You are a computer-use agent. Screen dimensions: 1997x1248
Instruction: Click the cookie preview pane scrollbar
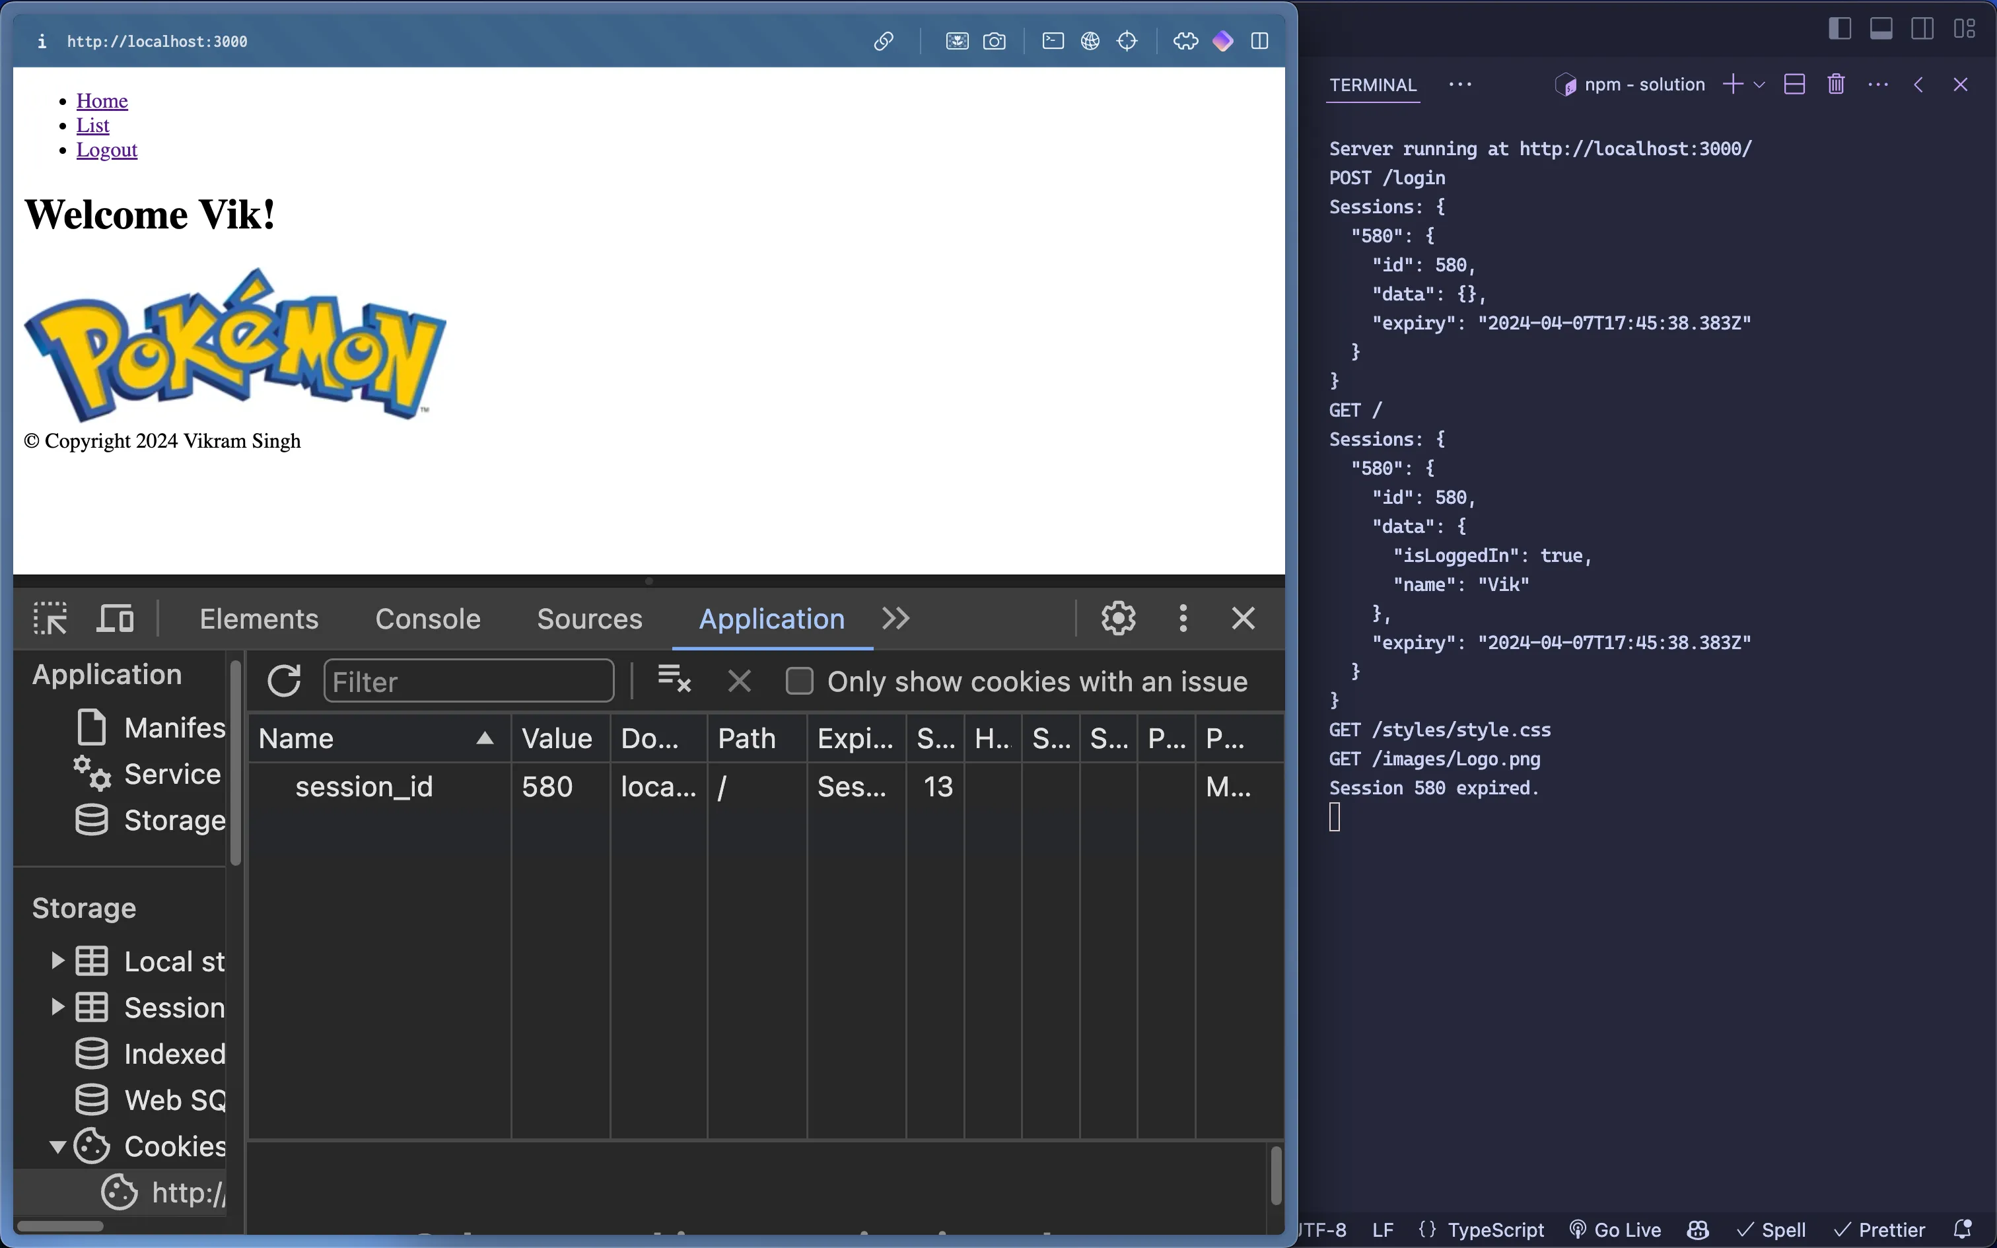click(1276, 1175)
